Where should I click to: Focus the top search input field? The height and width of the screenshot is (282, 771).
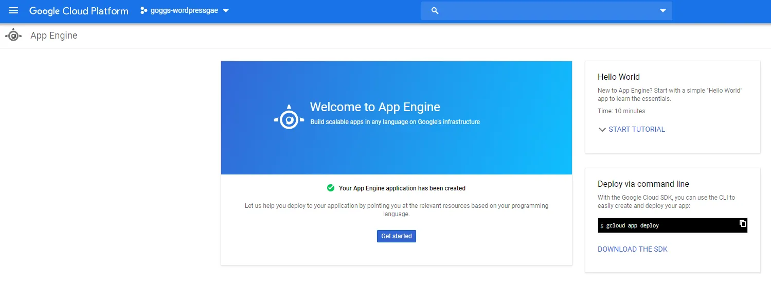[546, 11]
